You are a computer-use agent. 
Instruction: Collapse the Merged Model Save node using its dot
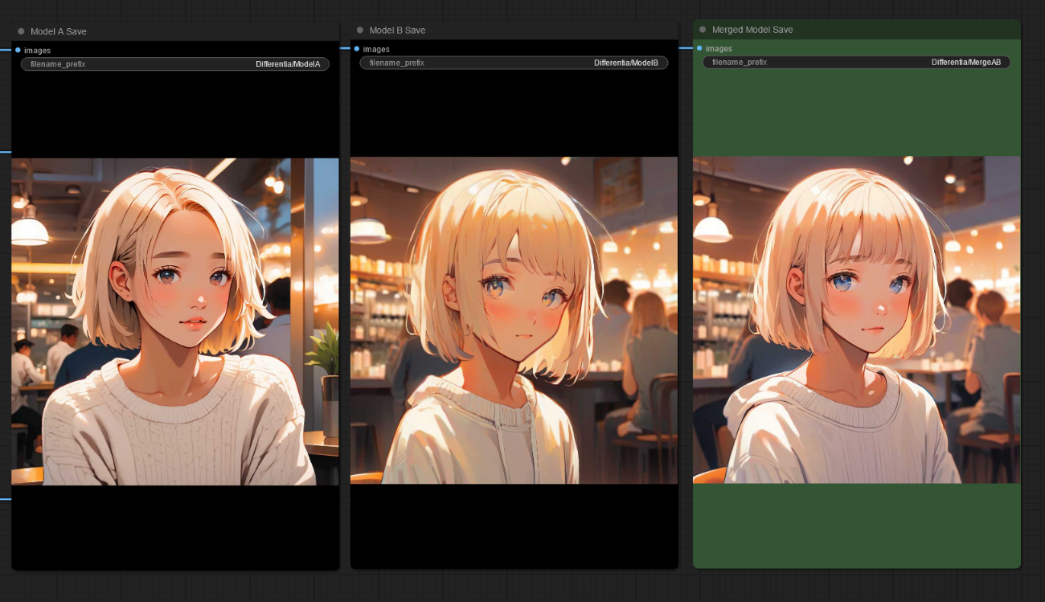tap(703, 29)
